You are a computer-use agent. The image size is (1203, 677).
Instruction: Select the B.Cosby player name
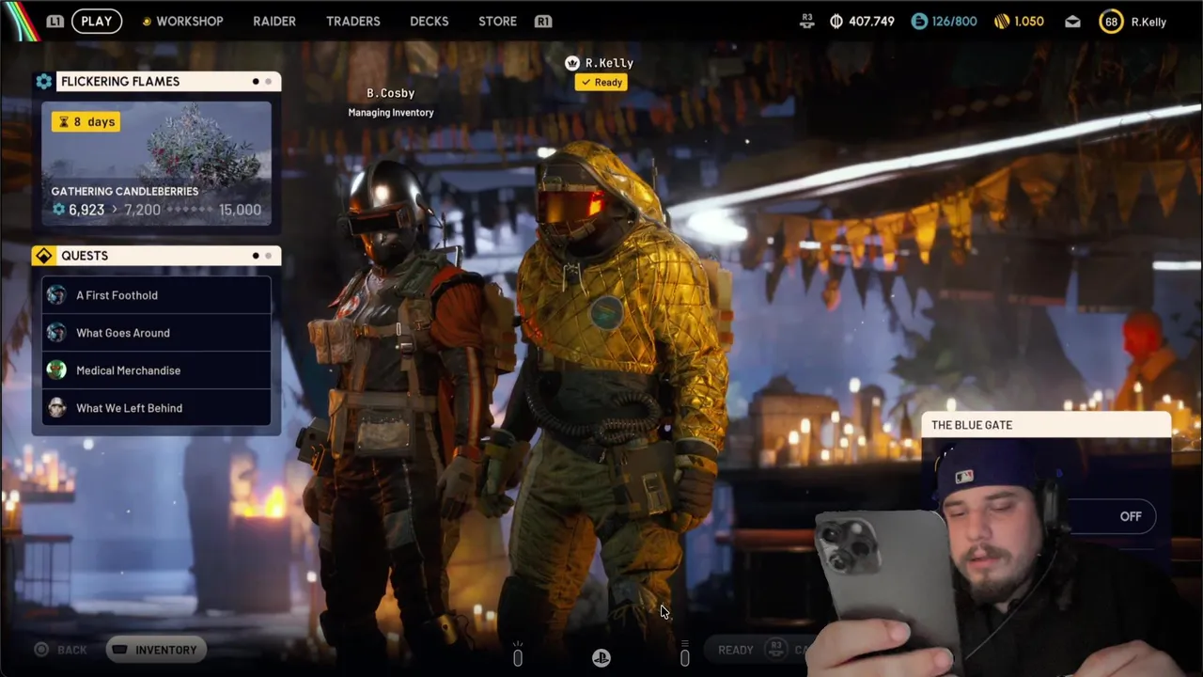(x=390, y=93)
